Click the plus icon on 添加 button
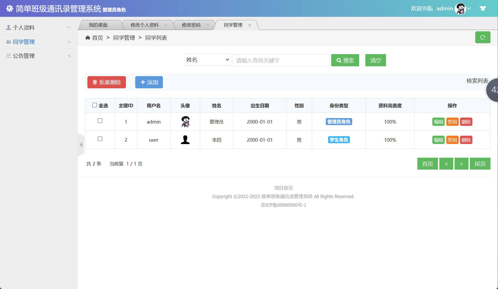The height and width of the screenshot is (289, 498). [143, 82]
